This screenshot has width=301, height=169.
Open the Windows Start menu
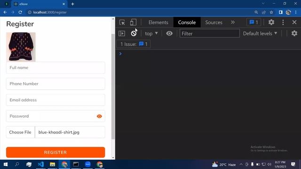pyautogui.click(x=6, y=164)
